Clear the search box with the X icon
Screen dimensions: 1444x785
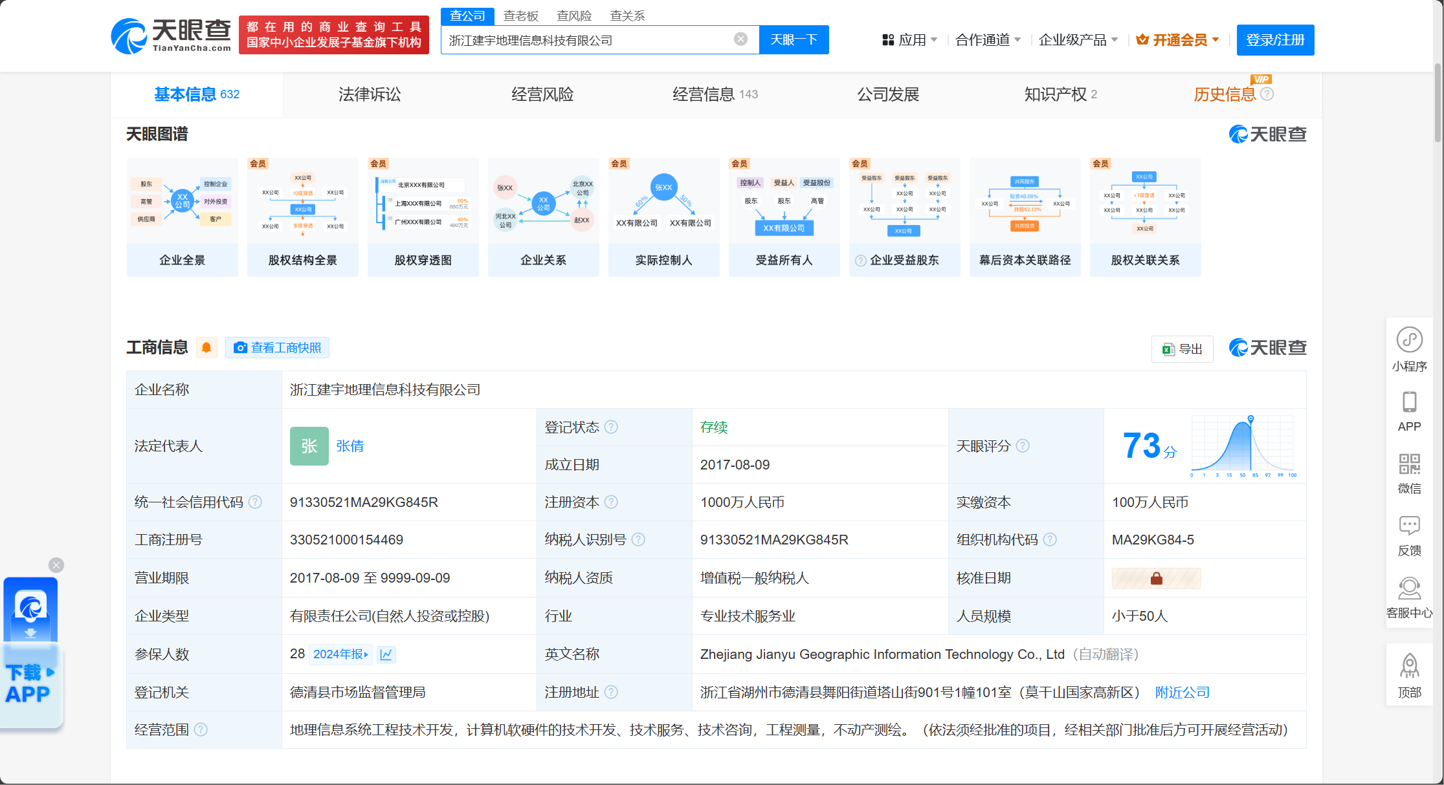tap(740, 39)
